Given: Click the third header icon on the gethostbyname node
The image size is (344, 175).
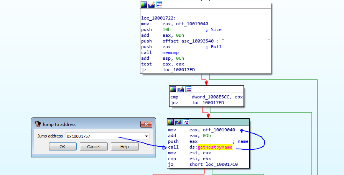Looking at the screenshot, I should [x=186, y=122].
